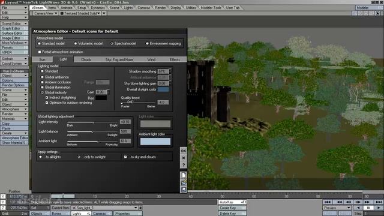Viewport: 384px width, 216px height.
Task: Click the Overall skylight color swatch
Action: click(x=163, y=89)
